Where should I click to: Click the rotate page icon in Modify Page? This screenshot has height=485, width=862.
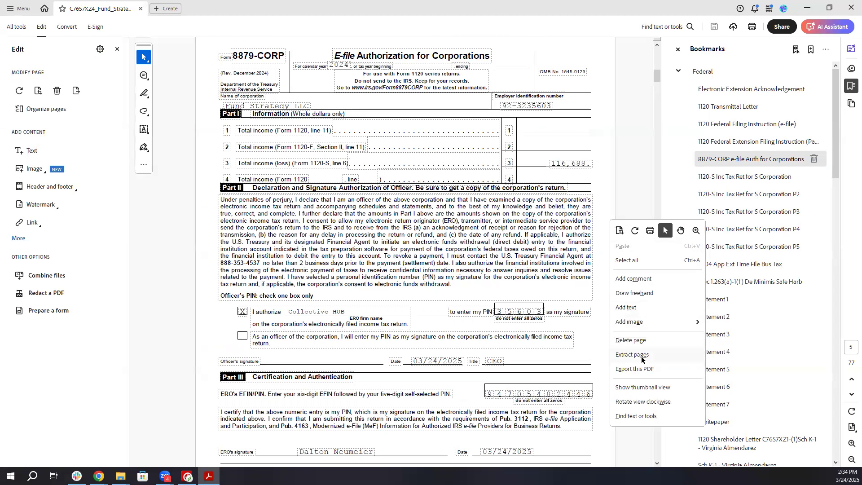19,91
